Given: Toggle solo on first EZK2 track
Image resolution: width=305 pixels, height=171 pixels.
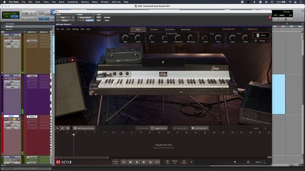Looking at the screenshot, I should click(14, 38).
